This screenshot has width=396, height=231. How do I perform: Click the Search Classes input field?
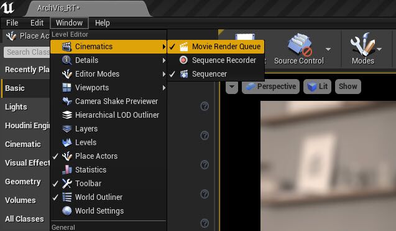(x=27, y=52)
